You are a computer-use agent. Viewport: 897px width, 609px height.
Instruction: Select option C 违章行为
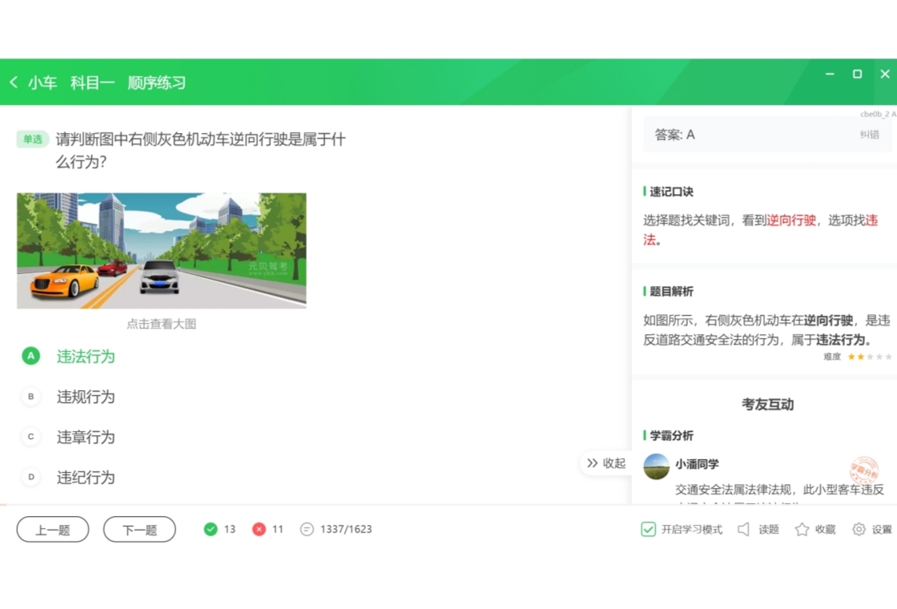tap(69, 437)
